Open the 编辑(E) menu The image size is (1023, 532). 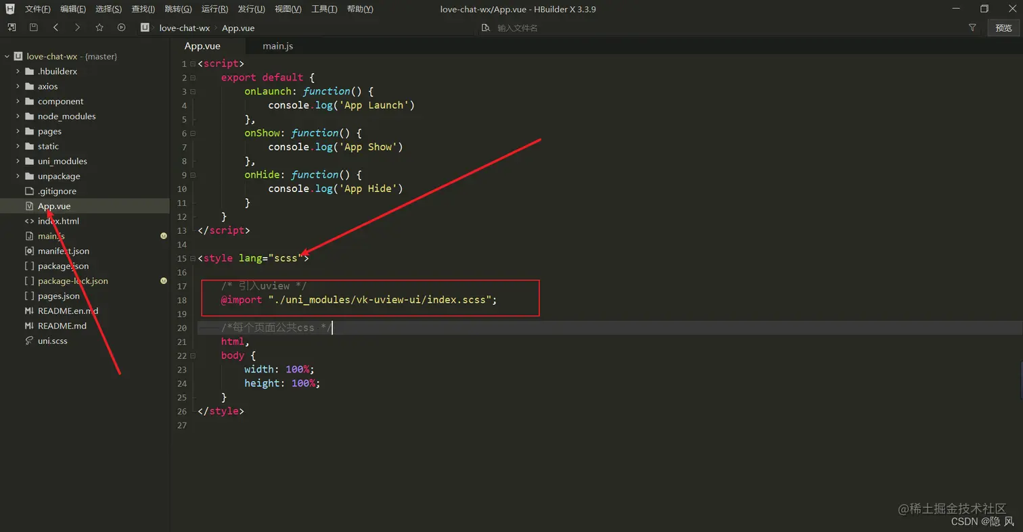click(73, 9)
